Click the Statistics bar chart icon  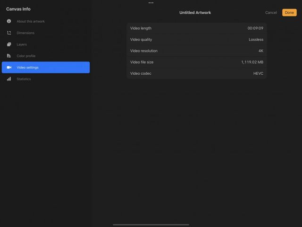coord(9,79)
